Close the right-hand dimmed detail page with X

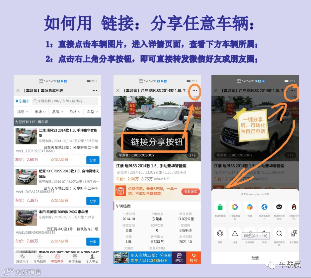point(216,90)
